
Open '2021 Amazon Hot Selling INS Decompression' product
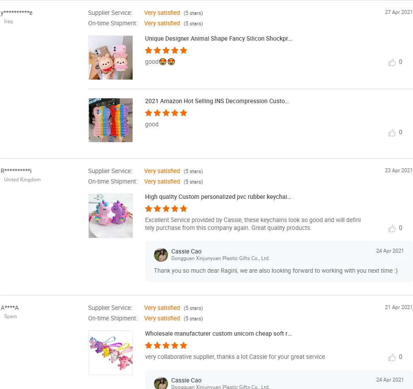tap(217, 101)
